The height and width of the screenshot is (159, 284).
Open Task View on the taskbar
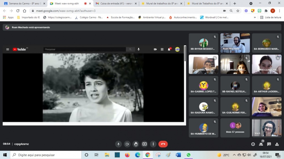point(96,155)
